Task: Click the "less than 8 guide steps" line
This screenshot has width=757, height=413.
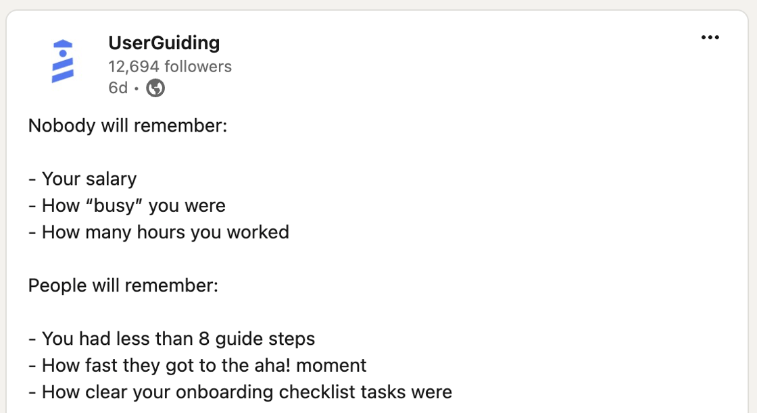Action: [x=178, y=339]
